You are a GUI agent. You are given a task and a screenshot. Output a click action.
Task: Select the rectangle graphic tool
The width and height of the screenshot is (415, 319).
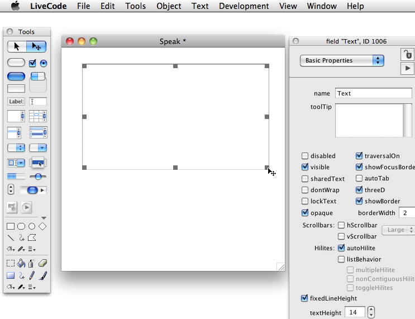(x=11, y=226)
